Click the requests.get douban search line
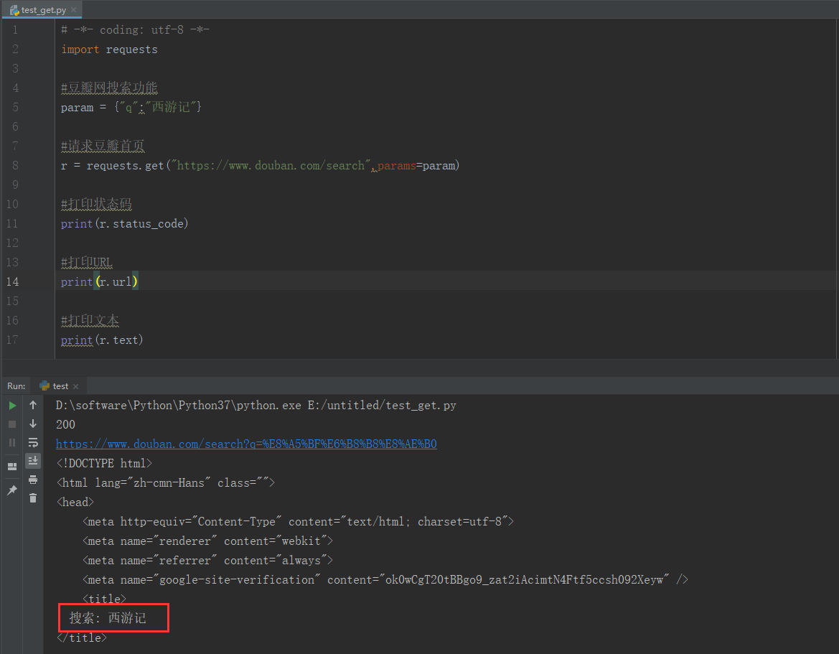 click(x=260, y=165)
